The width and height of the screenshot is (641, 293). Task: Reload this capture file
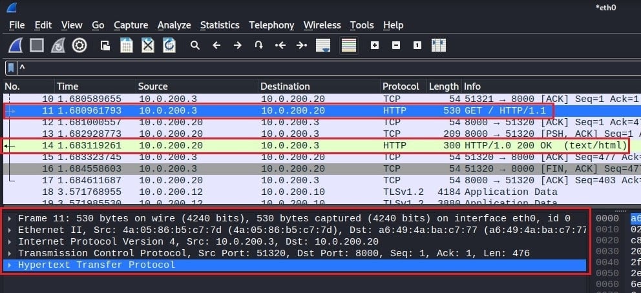click(169, 45)
